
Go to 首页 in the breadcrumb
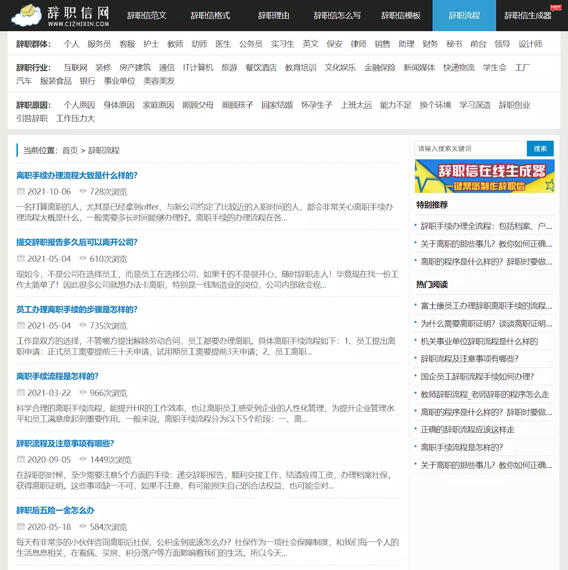click(70, 151)
